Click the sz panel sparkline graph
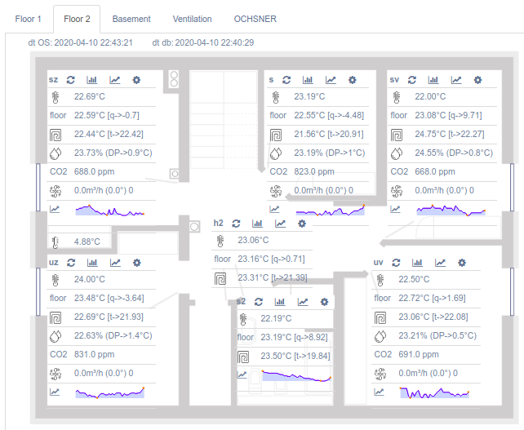Image resolution: width=524 pixels, height=430 pixels. (x=109, y=210)
